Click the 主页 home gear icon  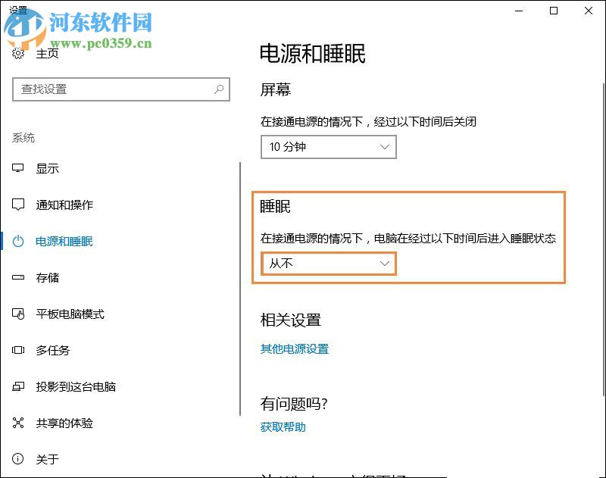(x=16, y=55)
